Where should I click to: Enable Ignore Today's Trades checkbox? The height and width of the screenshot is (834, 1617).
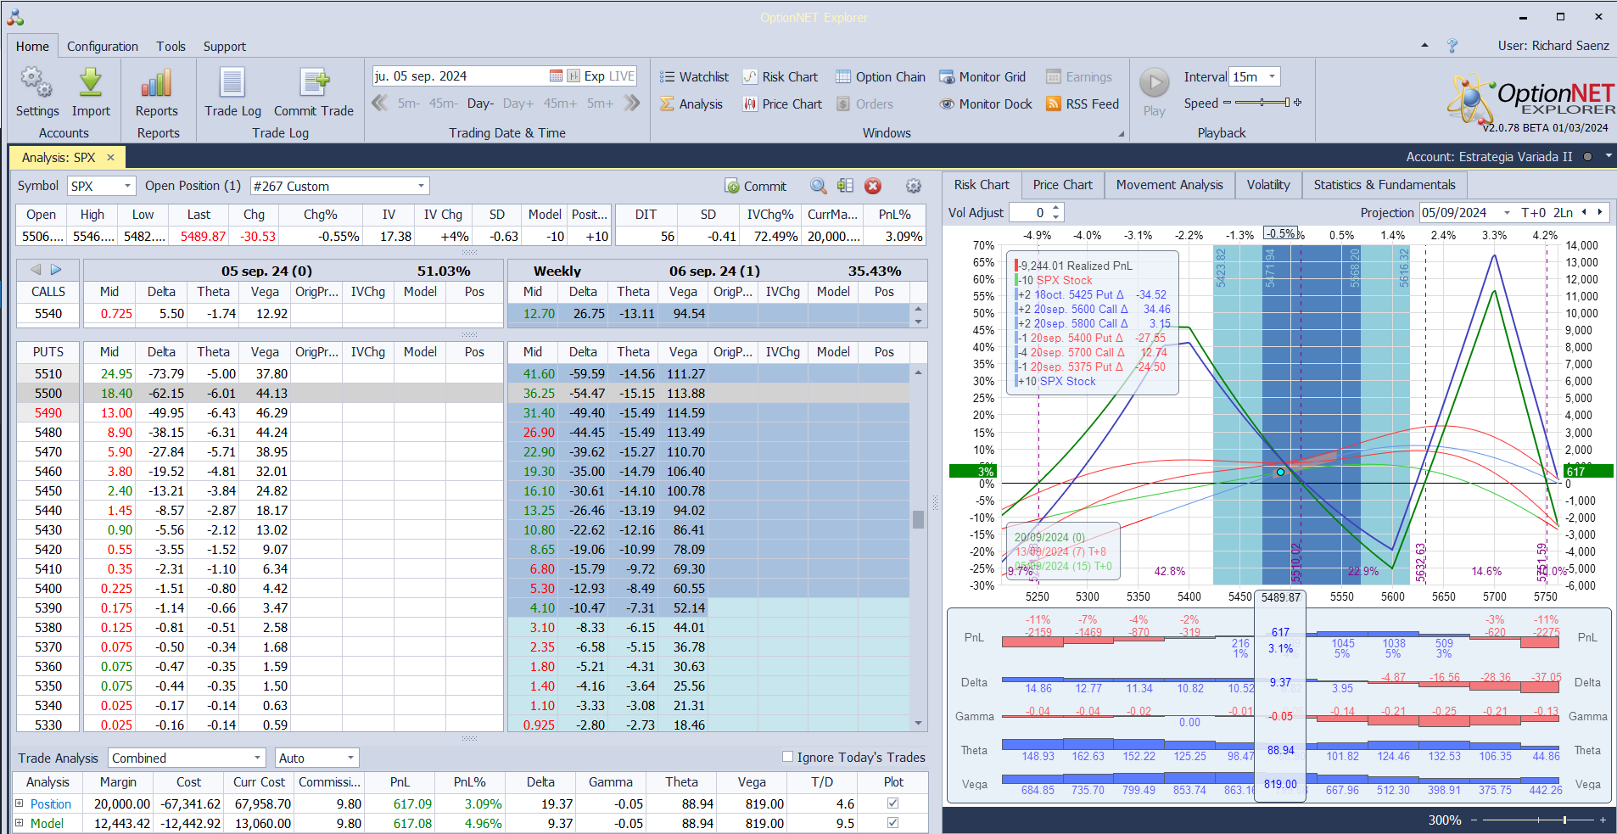coord(787,757)
